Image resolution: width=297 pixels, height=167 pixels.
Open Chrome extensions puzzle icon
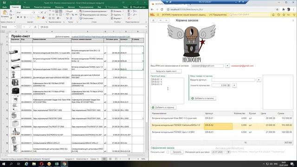point(284,9)
